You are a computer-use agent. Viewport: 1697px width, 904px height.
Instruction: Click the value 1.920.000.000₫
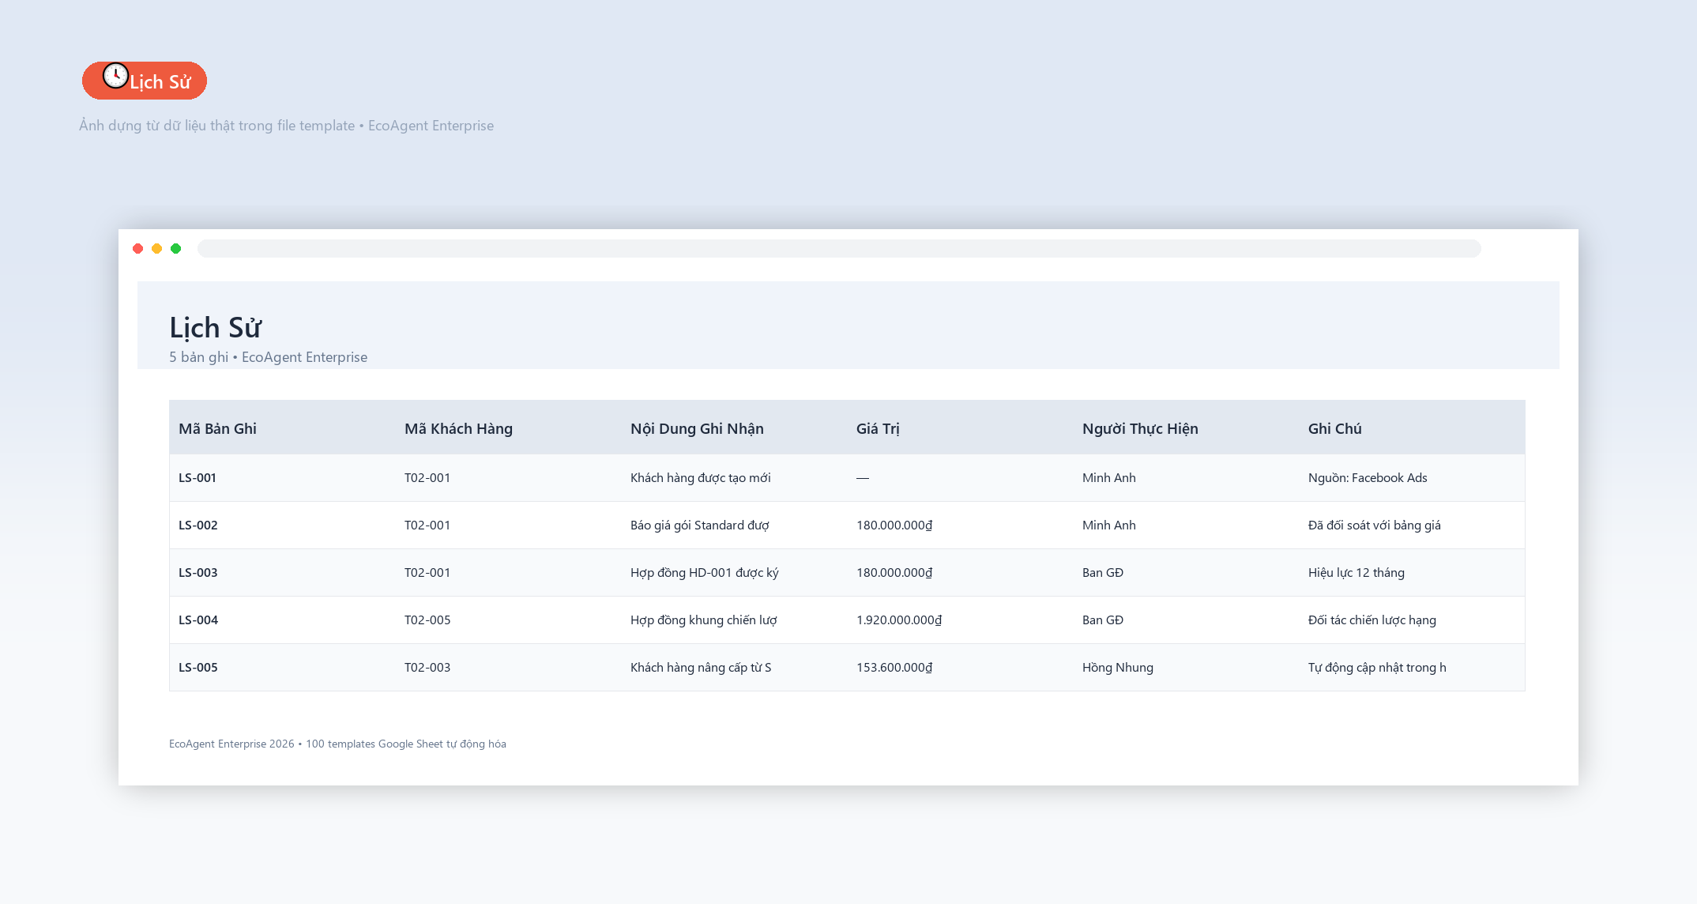[x=899, y=620]
